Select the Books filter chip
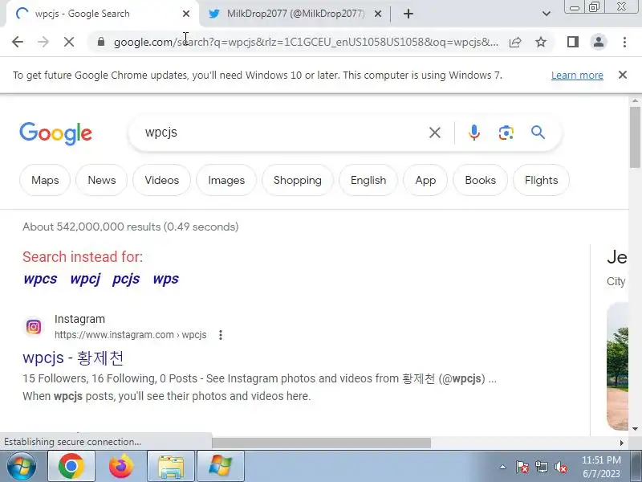The image size is (642, 482). coord(480,180)
